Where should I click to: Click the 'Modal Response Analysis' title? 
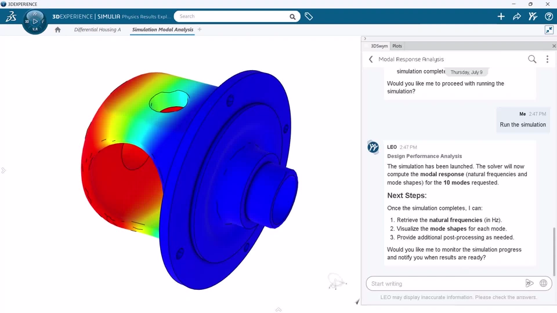point(411,59)
